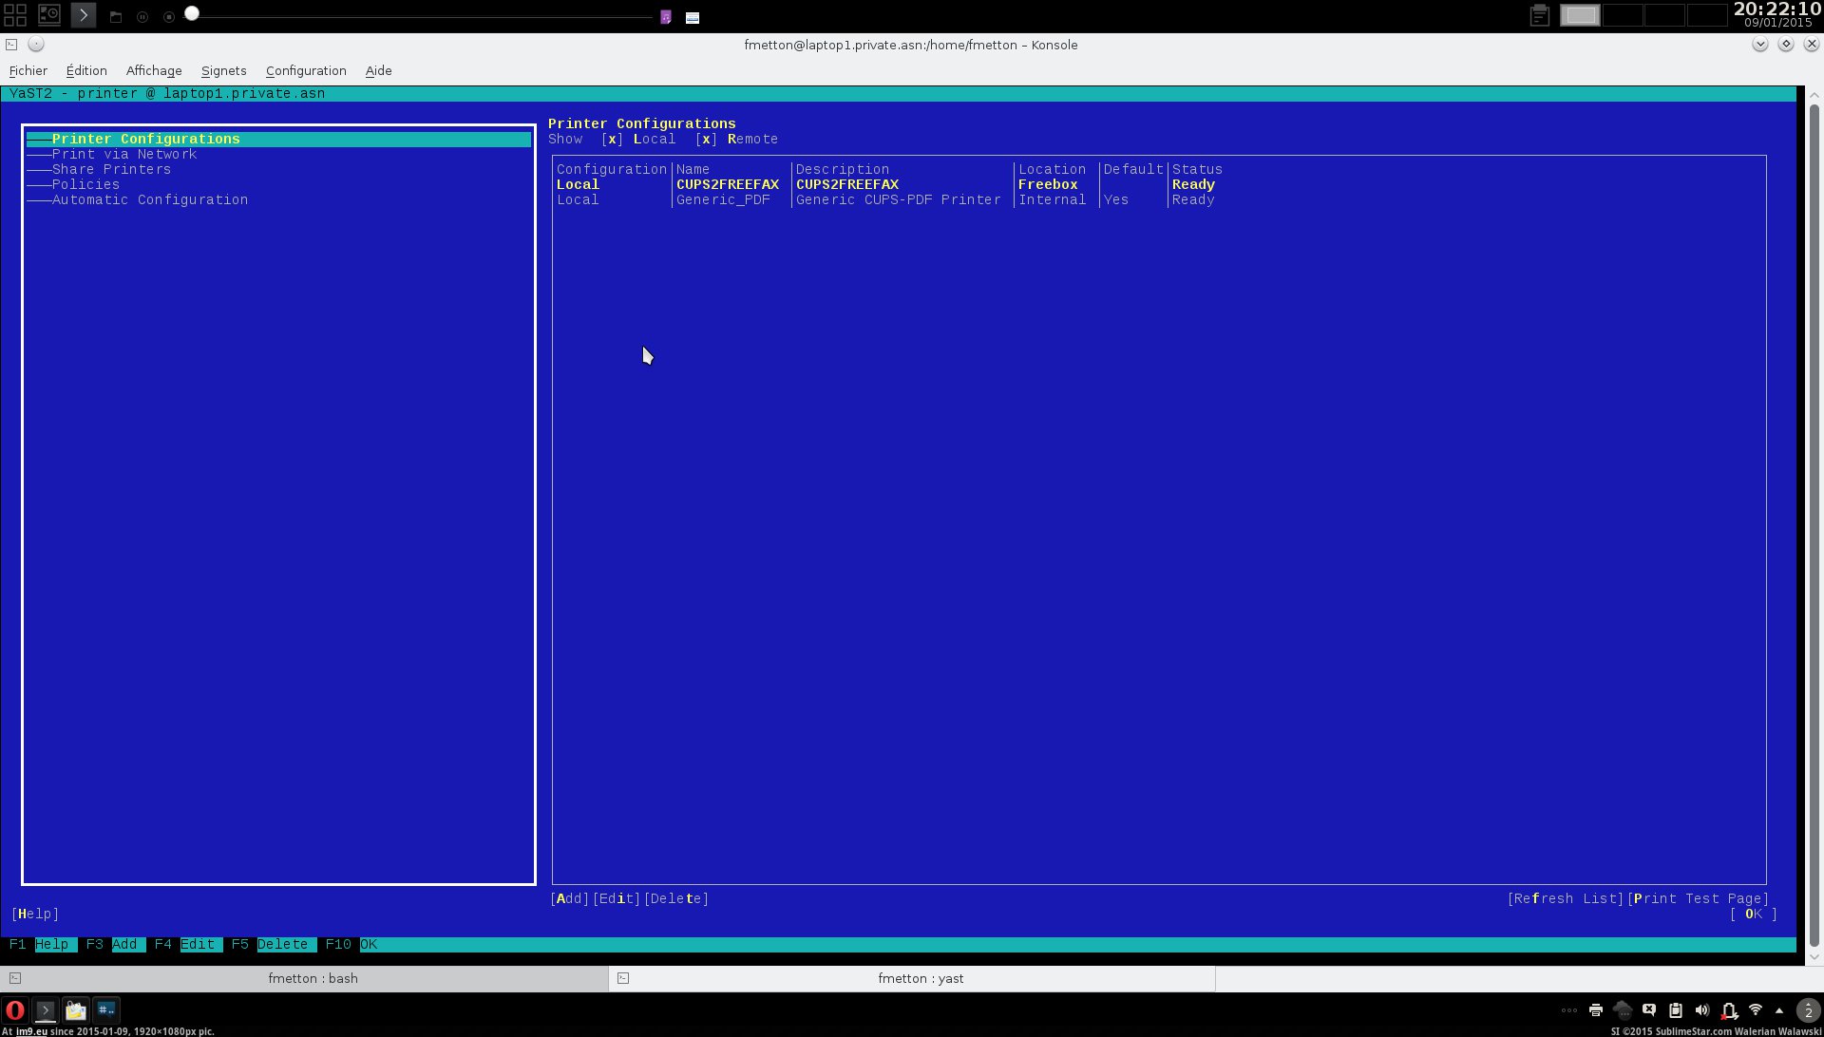Click the printer icon in system tray

point(1596,1010)
